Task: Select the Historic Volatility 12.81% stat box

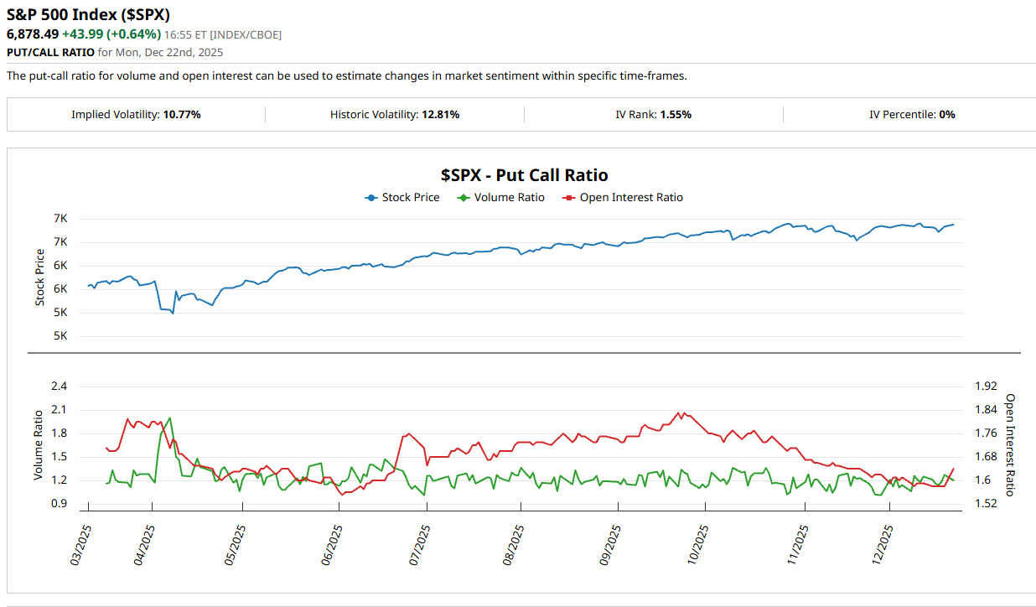Action: [x=394, y=114]
